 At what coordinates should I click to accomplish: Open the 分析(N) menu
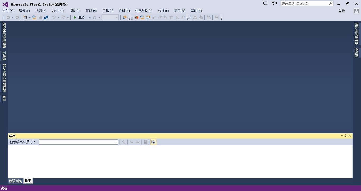coord(163,11)
